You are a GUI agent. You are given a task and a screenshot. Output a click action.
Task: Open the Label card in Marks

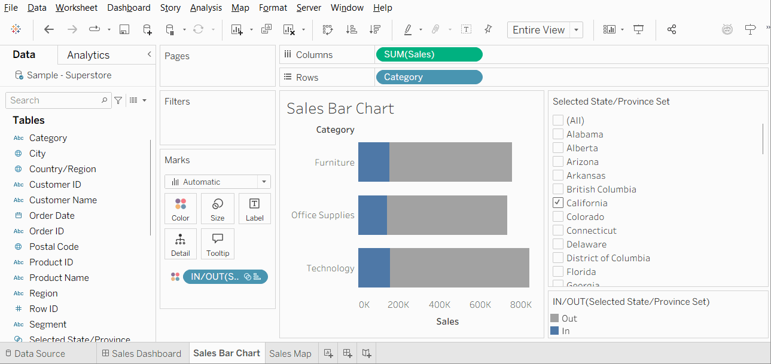tap(254, 209)
